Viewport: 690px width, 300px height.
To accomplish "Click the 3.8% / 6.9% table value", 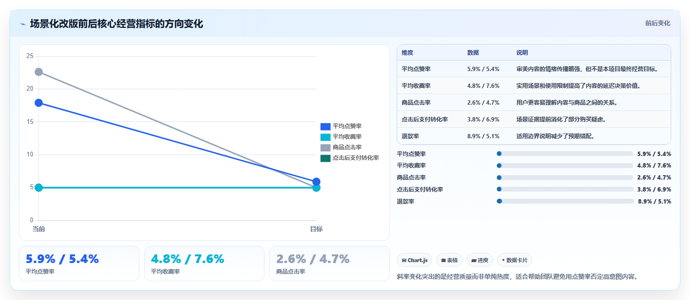I will [x=483, y=120].
